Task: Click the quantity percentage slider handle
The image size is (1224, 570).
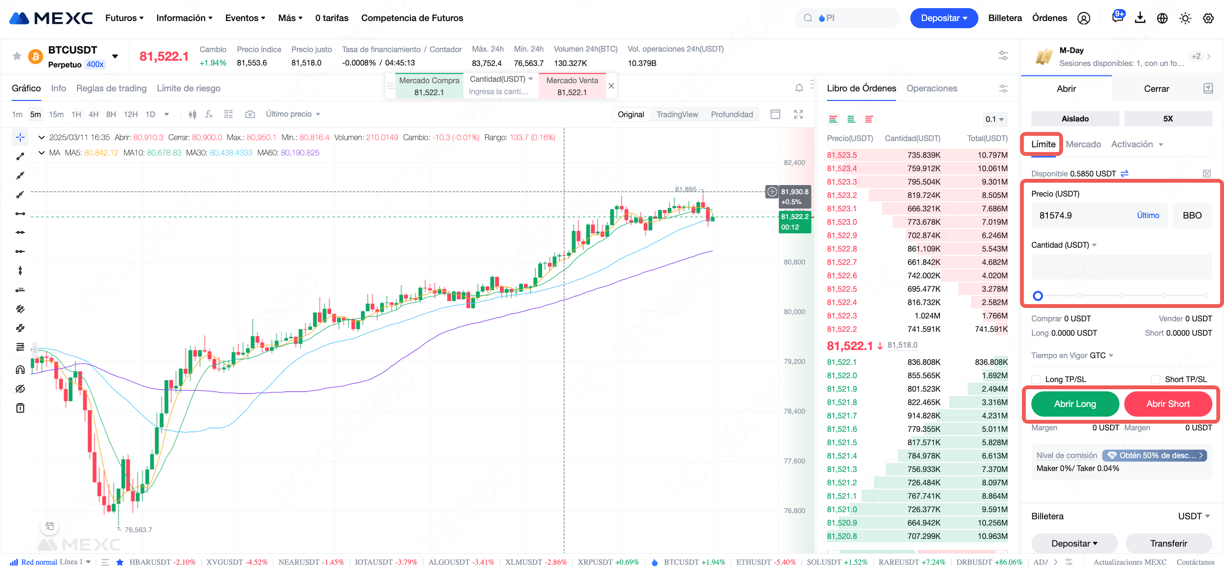Action: (x=1038, y=296)
